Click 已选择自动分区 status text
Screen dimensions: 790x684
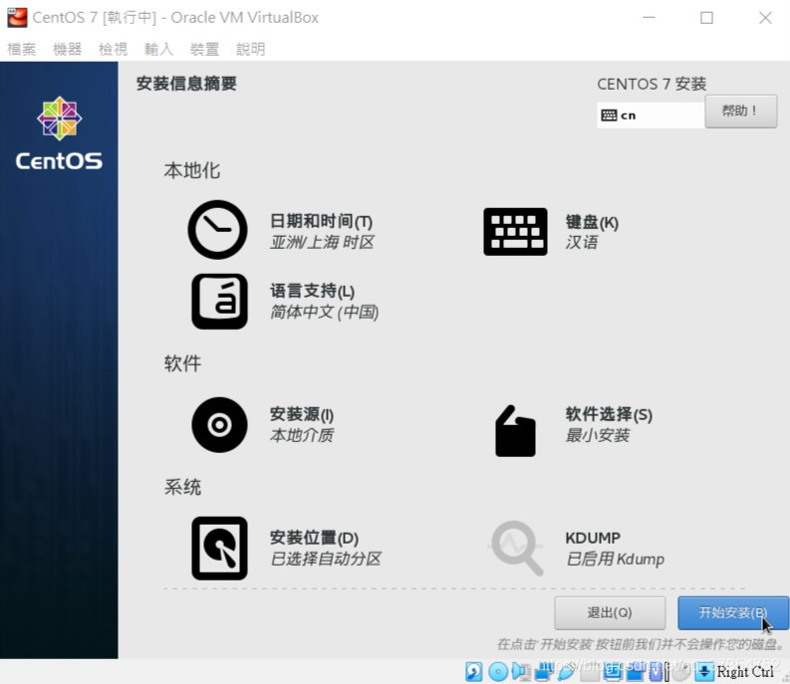(x=326, y=559)
